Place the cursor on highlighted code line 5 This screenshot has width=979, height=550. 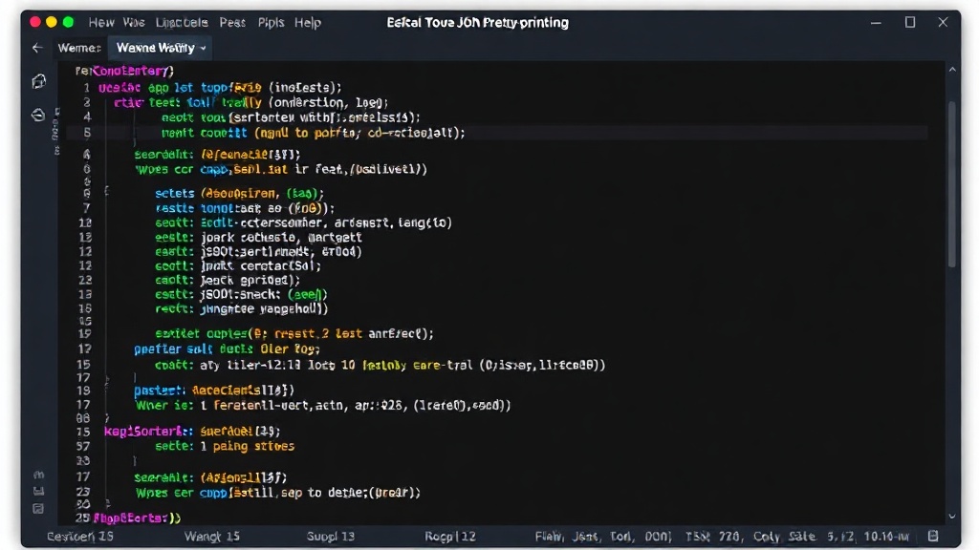coord(496,133)
